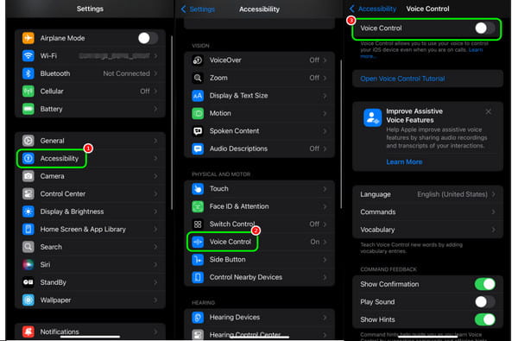The image size is (518, 341).
Task: Tap the Siri icon
Action: point(28,265)
